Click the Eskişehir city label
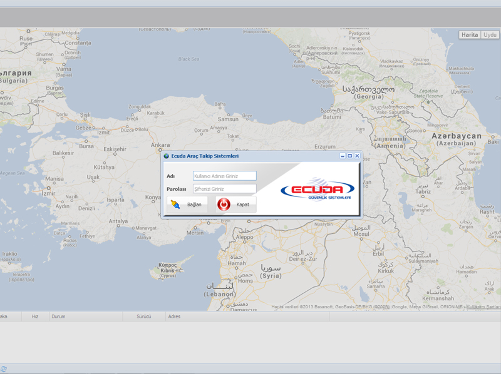 (115, 149)
